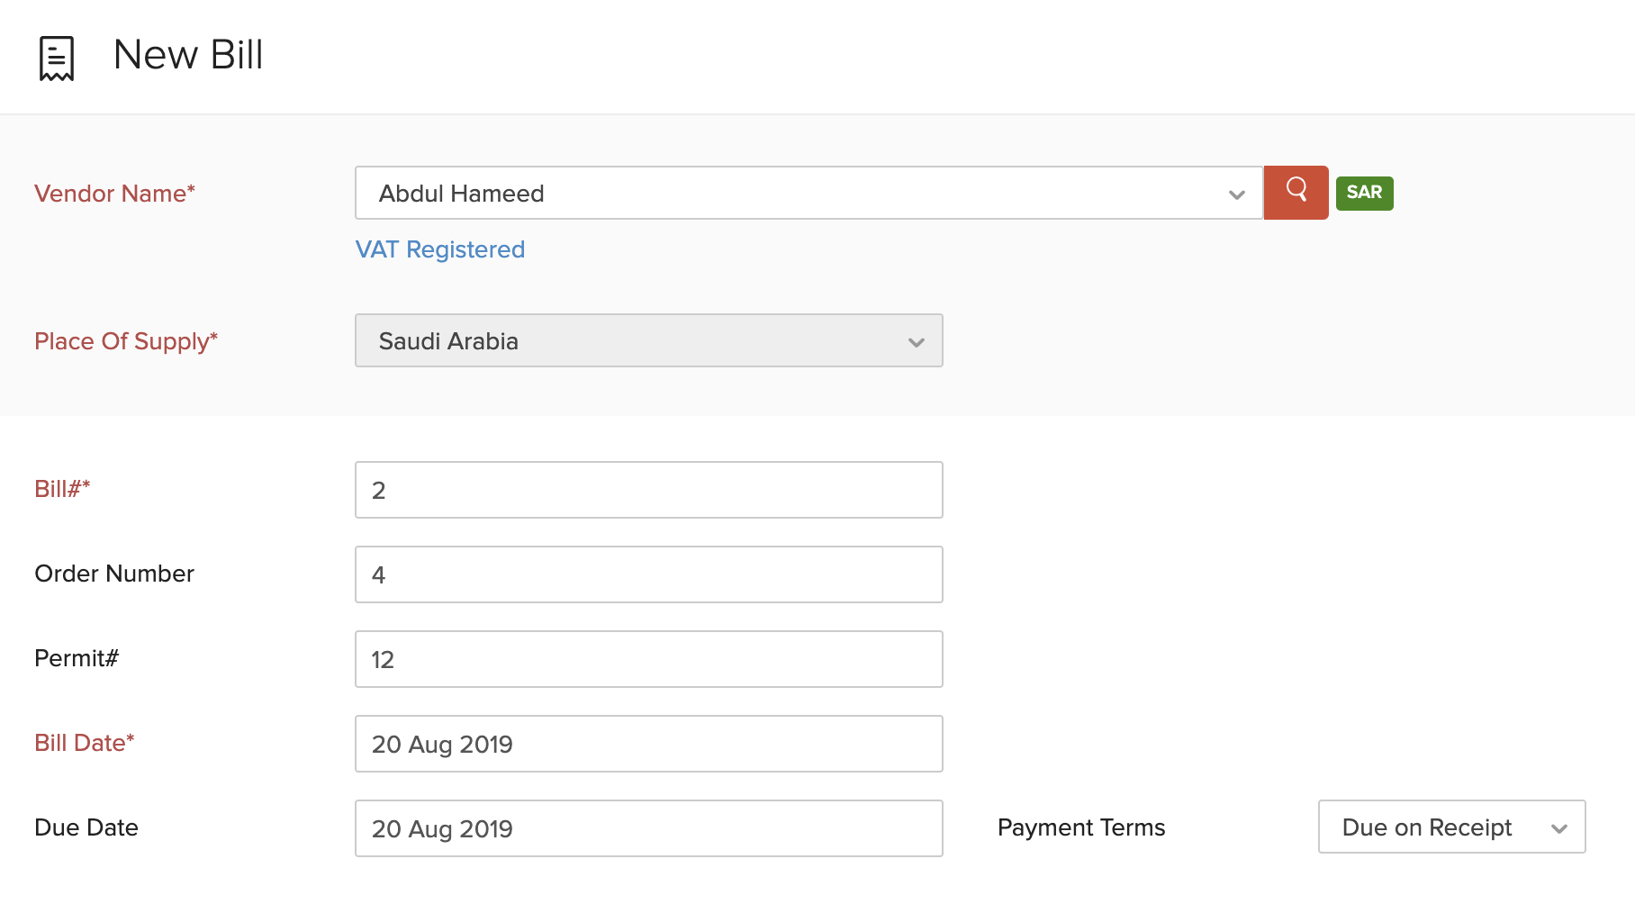The height and width of the screenshot is (922, 1635).
Task: Open the Payment Terms dropdown
Action: [x=1451, y=827]
